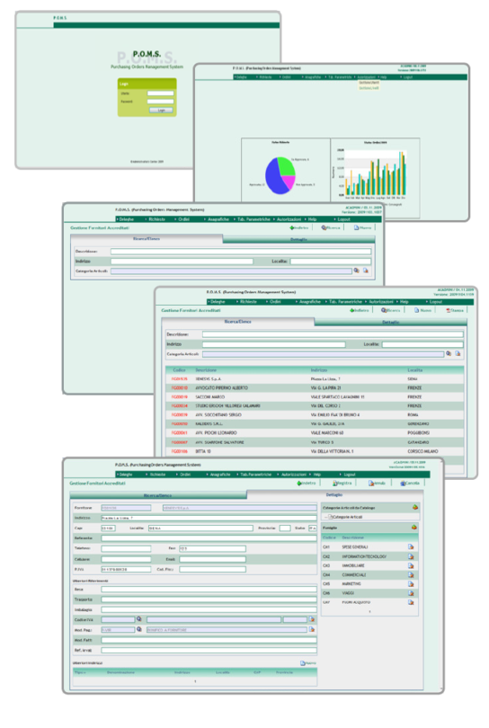
Task: Open the Ordini menu in the empty search window
Action: coord(182,219)
